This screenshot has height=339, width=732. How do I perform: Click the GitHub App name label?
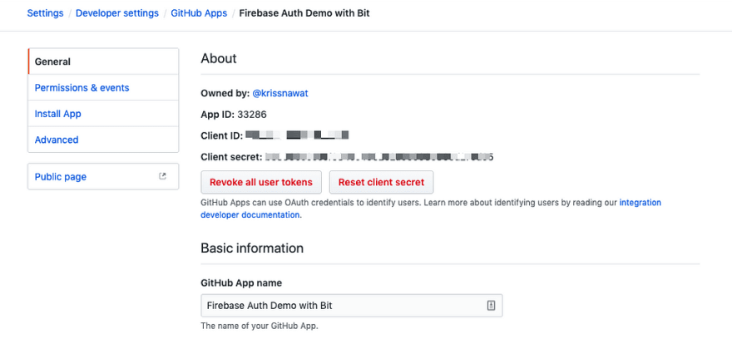241,283
